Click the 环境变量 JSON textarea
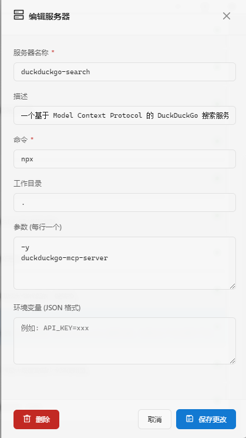The height and width of the screenshot is (438, 246). pyautogui.click(x=124, y=341)
